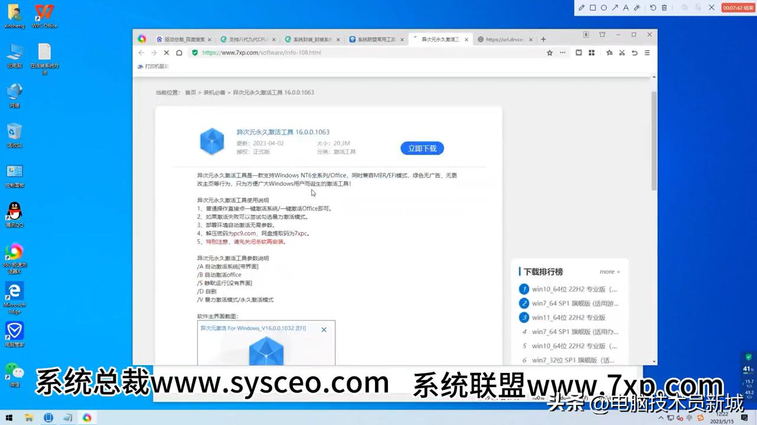Toggle reading mode in the address bar
757x425 pixels.
(579, 53)
